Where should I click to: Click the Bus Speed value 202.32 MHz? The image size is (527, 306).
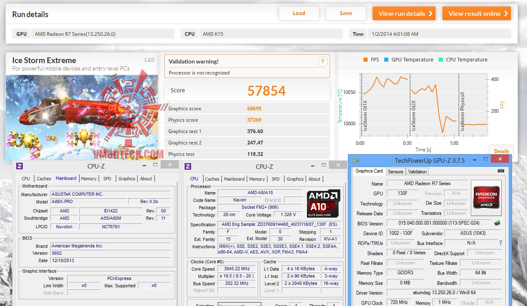[x=236, y=284]
